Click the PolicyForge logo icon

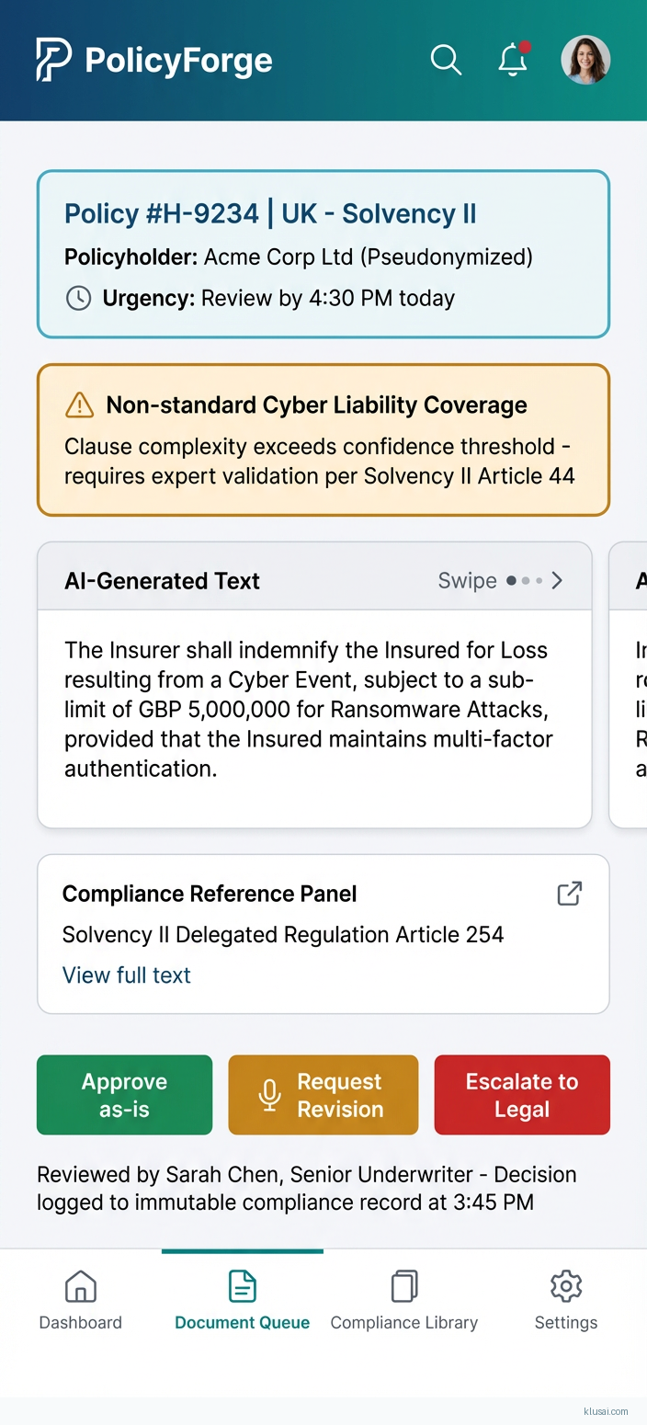pyautogui.click(x=54, y=61)
